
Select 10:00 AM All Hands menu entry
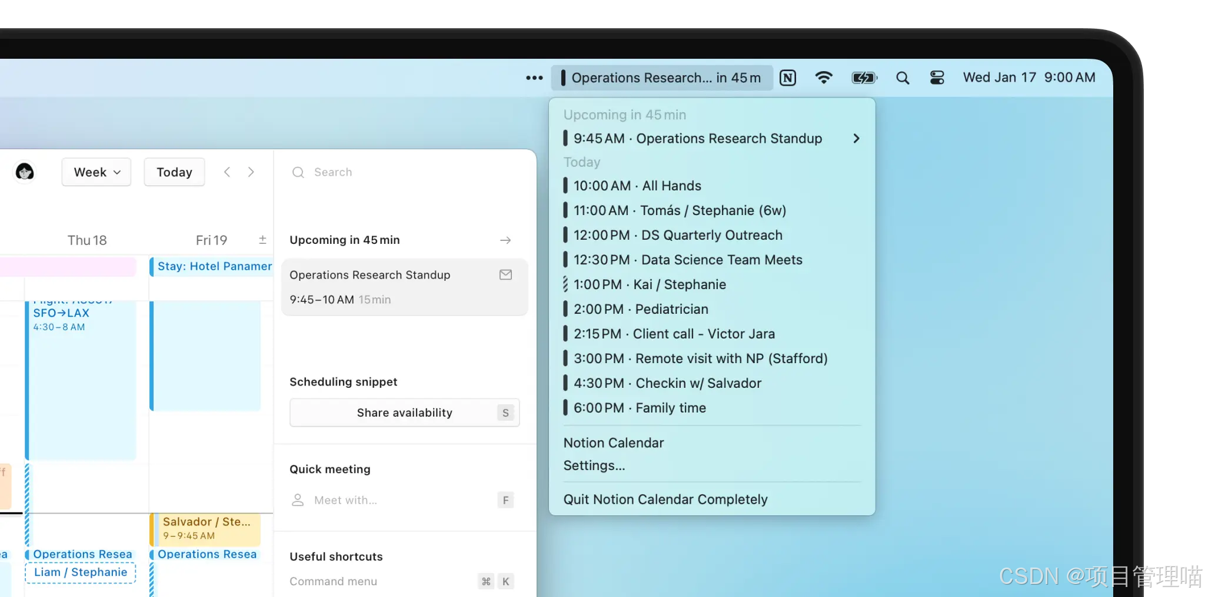[712, 186]
